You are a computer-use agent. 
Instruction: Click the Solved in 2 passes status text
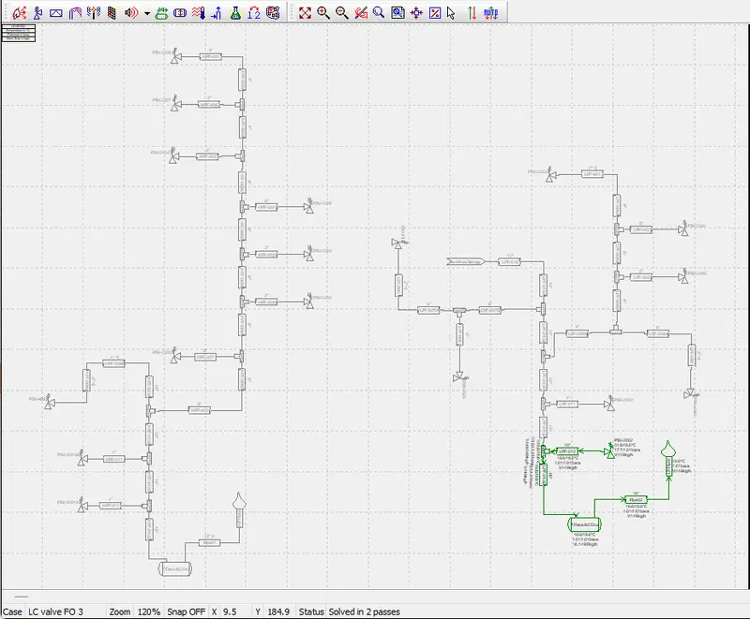[364, 612]
